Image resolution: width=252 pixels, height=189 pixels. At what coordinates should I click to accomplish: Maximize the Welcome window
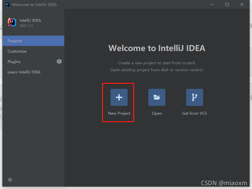click(227, 4)
